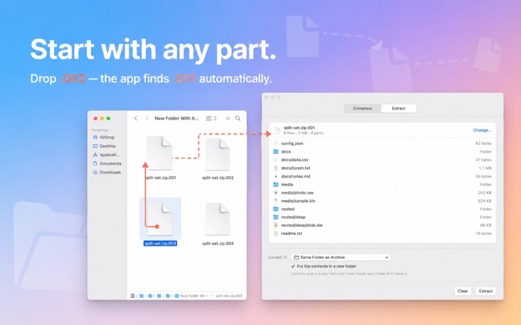Switch to the Compress tab
The image size is (521, 325).
[363, 109]
